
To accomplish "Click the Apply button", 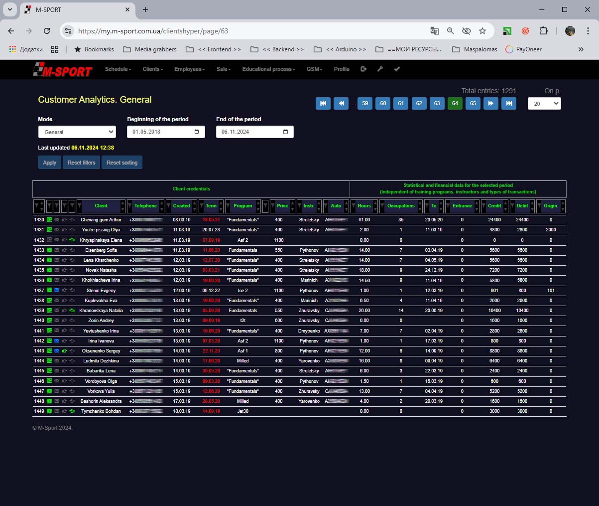I will pyautogui.click(x=50, y=163).
